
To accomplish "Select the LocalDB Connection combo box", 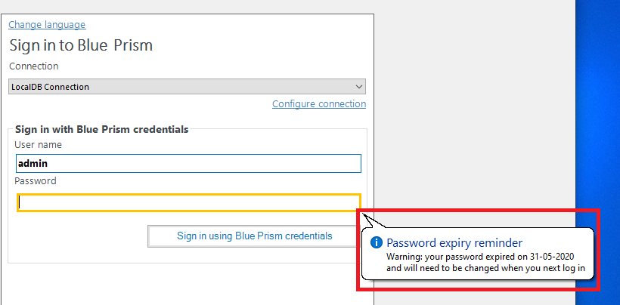I will tap(181, 87).
